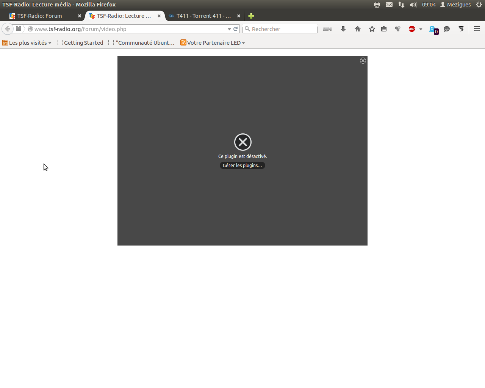Switch to the T411 Torrent 411 tab
Viewport: 485px width, 388px height.
pos(203,16)
